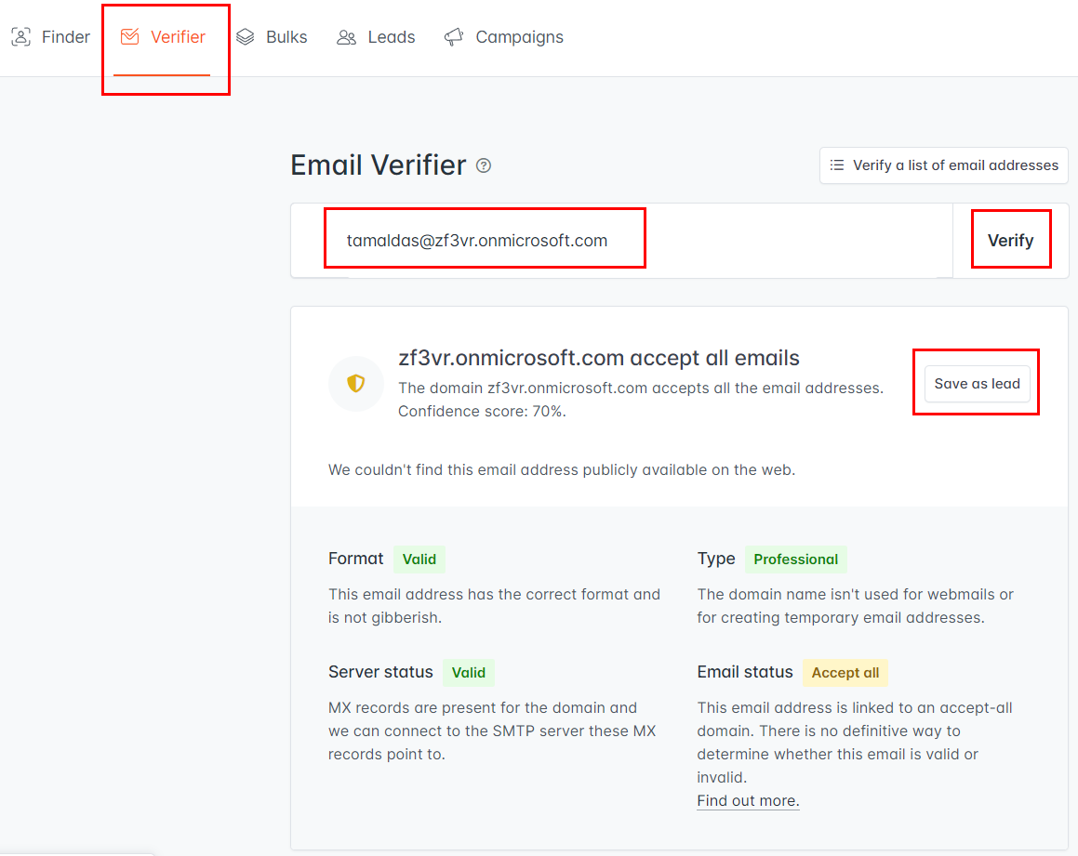Click Save as lead
1078x856 pixels.
point(976,382)
